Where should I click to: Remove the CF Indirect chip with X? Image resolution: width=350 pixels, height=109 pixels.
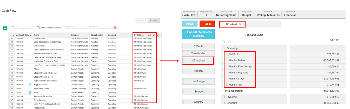coord(240,24)
